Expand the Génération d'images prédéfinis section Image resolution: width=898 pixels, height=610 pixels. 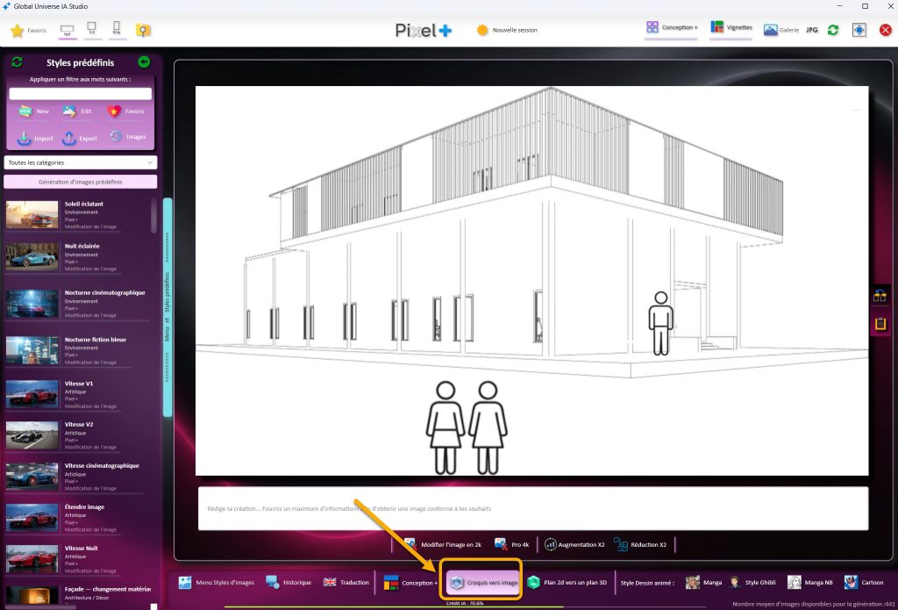[x=80, y=182]
